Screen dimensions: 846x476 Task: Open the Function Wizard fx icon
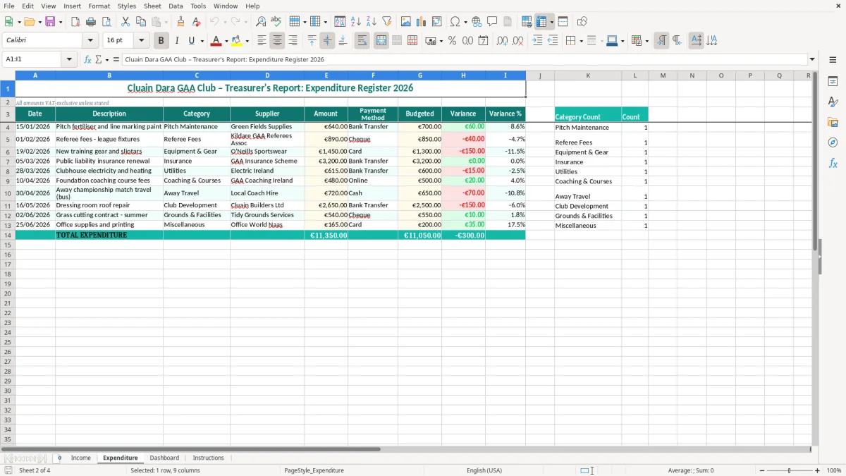pos(87,60)
